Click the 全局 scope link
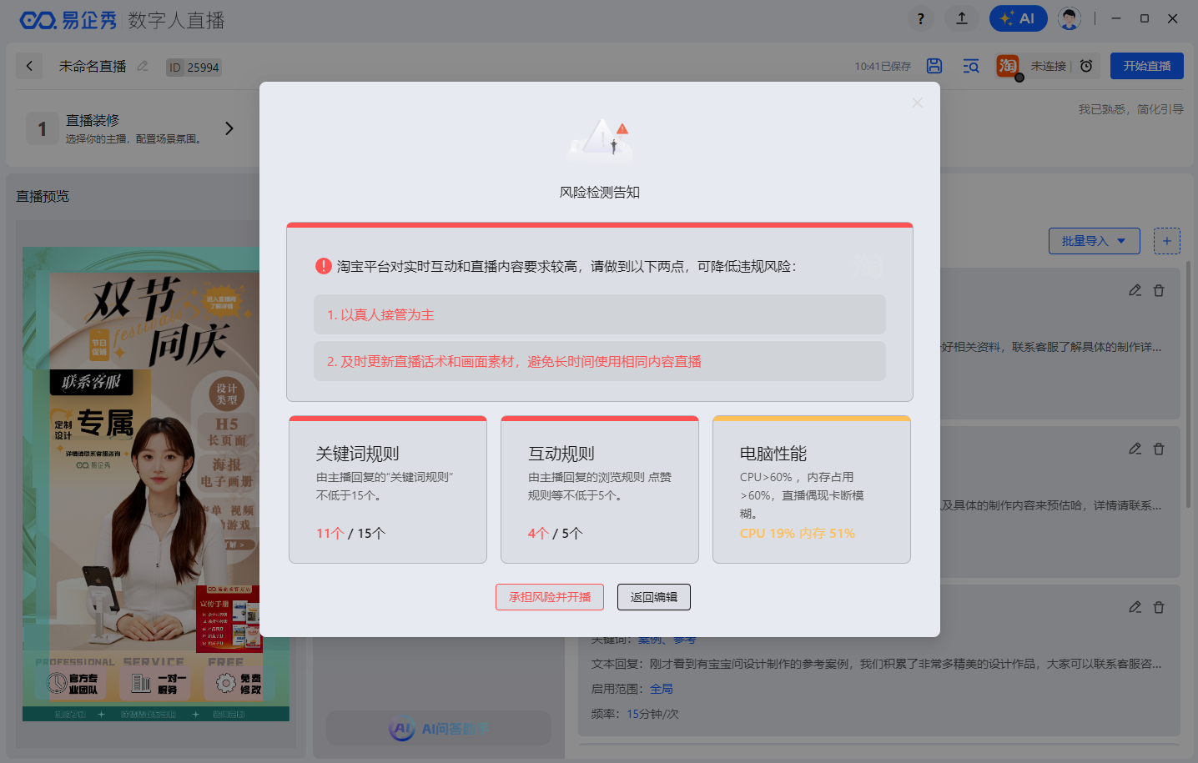This screenshot has width=1198, height=763. (662, 689)
